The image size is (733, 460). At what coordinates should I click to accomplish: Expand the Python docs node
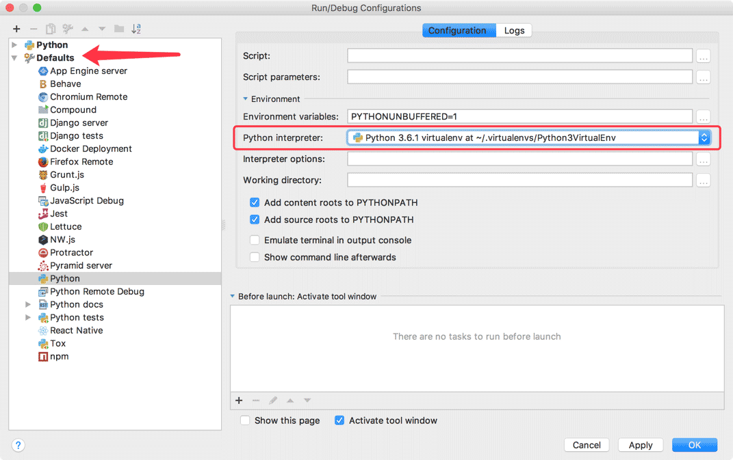pos(28,304)
